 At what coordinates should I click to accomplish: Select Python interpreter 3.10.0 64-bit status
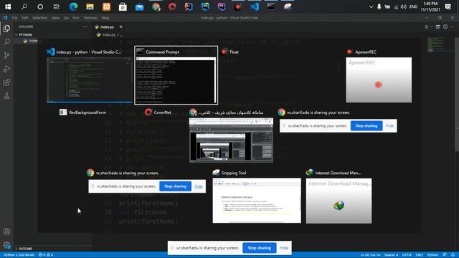19,255
